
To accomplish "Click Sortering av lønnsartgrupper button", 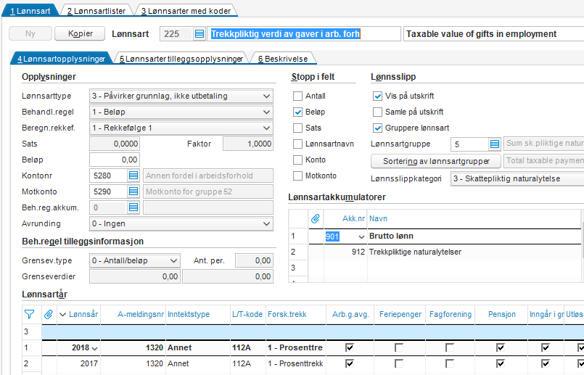I will 436,160.
